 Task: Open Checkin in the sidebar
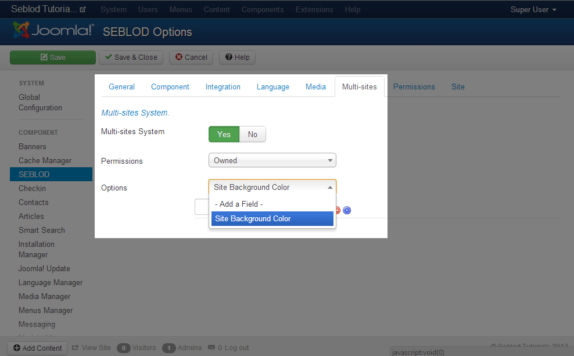pyautogui.click(x=32, y=188)
